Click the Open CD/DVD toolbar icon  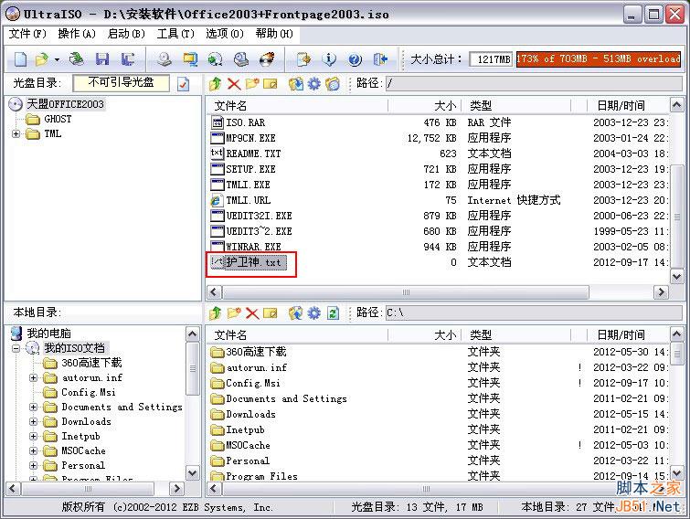(x=77, y=59)
